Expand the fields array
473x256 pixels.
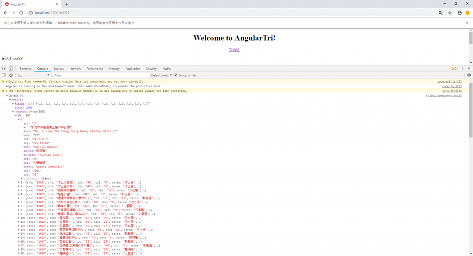(x=13, y=104)
